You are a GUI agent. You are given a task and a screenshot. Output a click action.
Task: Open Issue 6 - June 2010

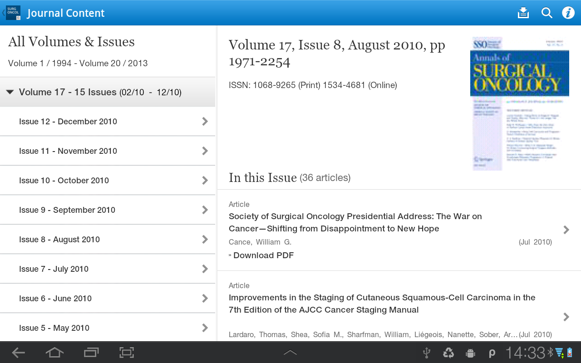pos(108,298)
